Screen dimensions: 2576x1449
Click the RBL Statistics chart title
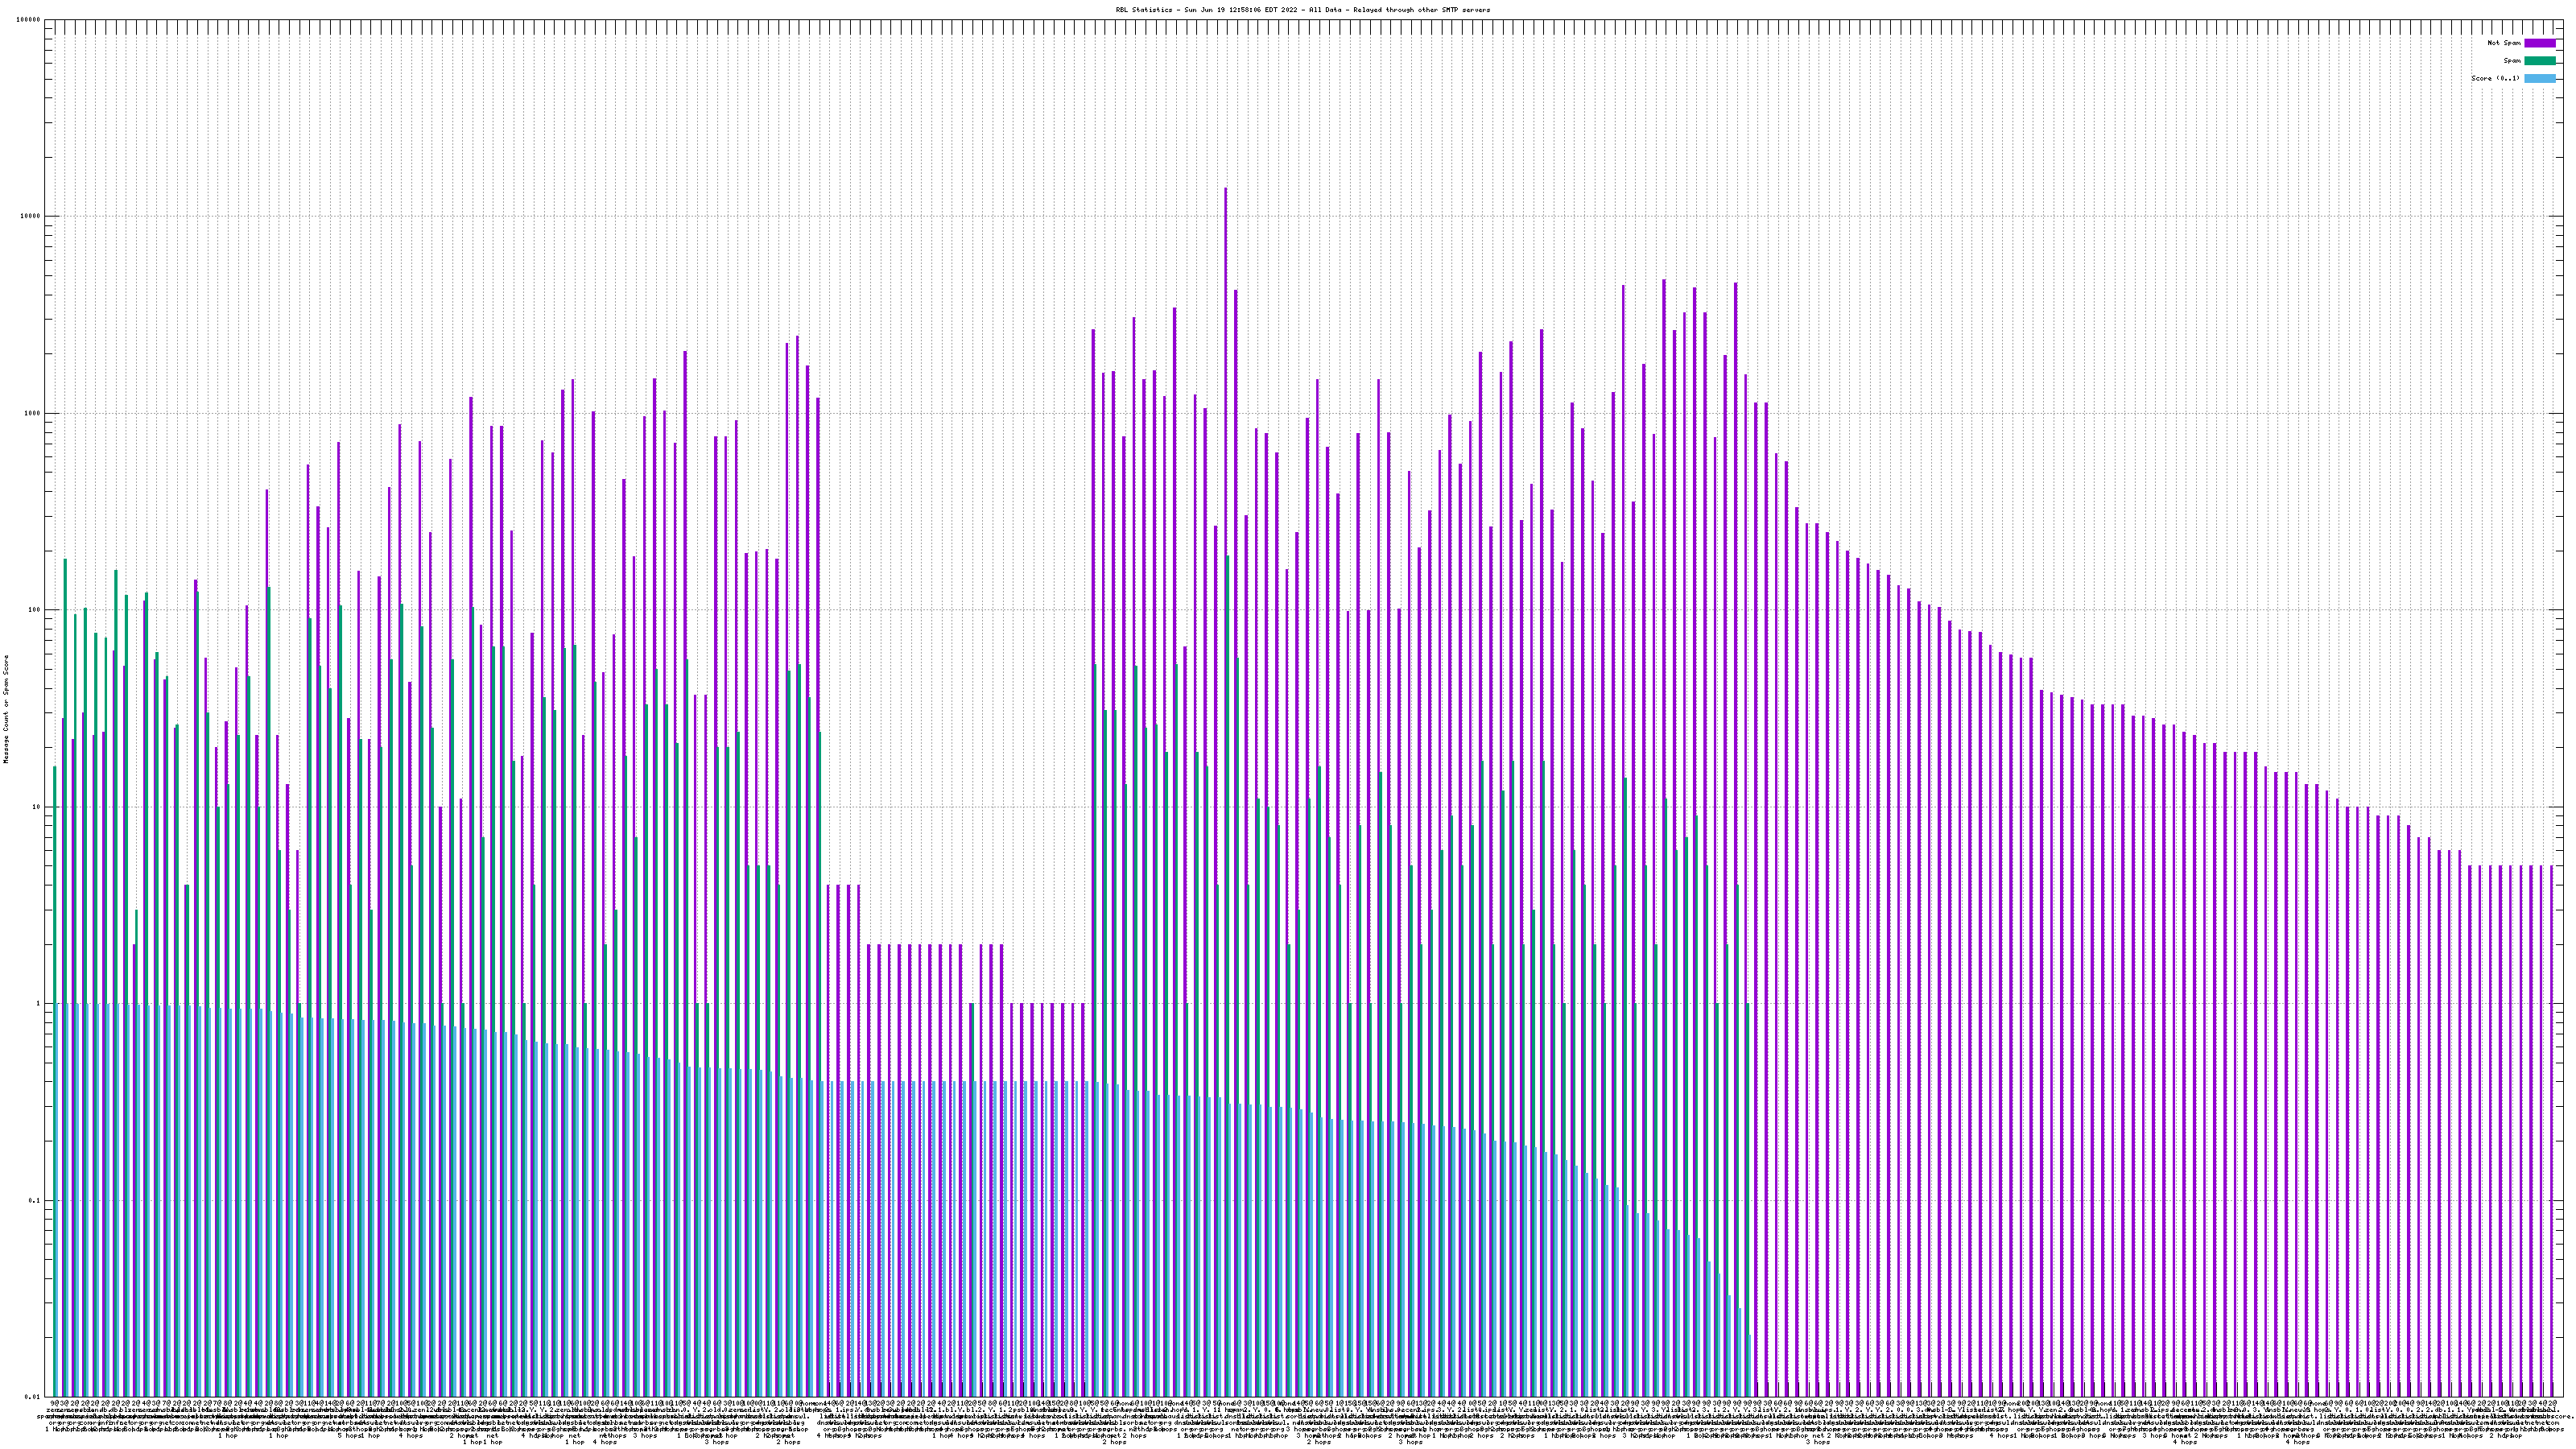[1302, 10]
